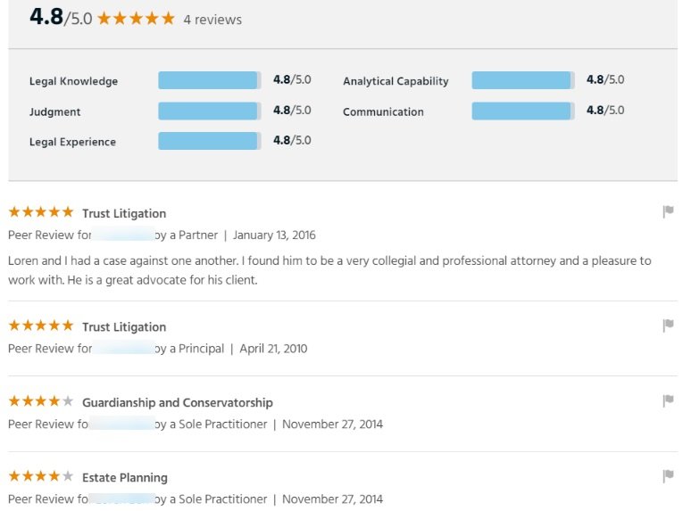Image resolution: width=683 pixels, height=511 pixels.
Task: Open the Guardianship and Conservatorship review title
Action: tap(177, 402)
